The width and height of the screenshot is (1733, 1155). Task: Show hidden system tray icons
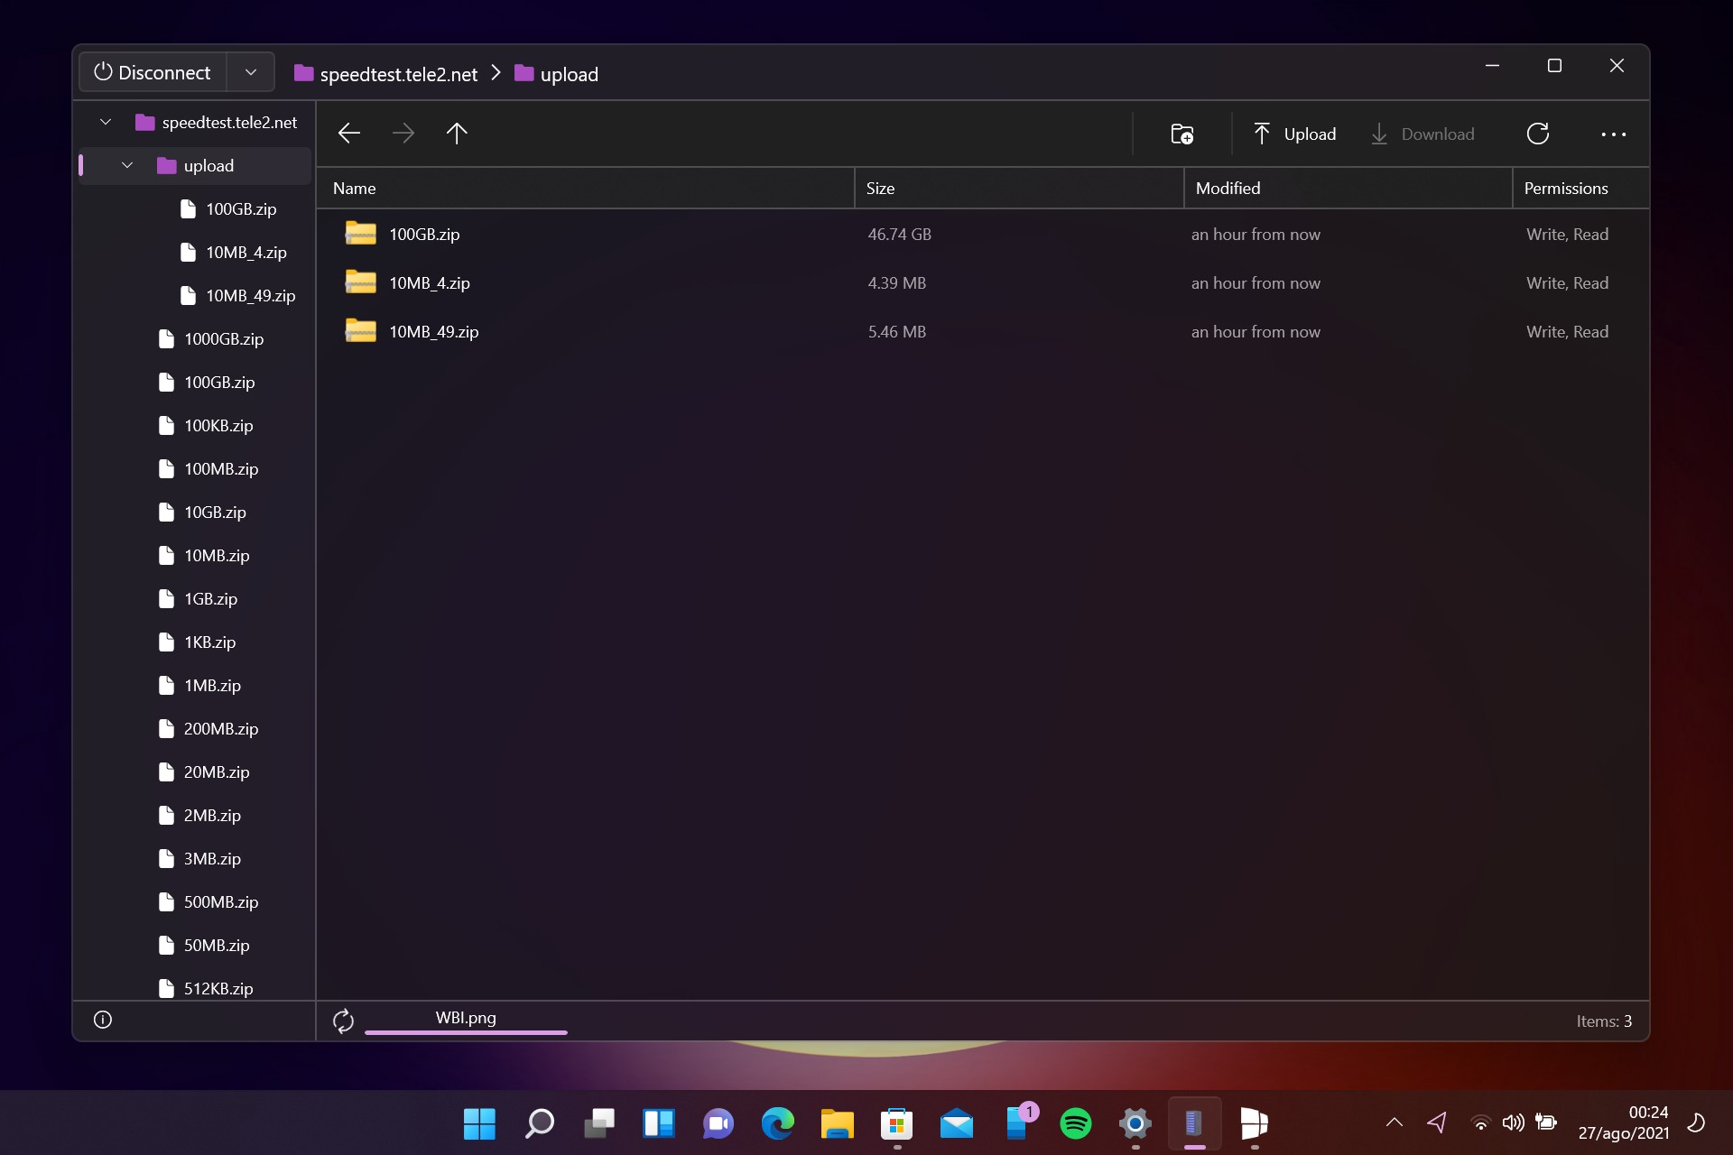click(1394, 1123)
